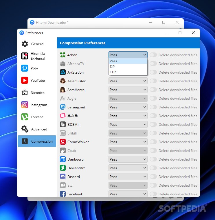This screenshot has height=220, width=215.
Task: Open the AsmHentai compression dropdown
Action: [x=128, y=90]
